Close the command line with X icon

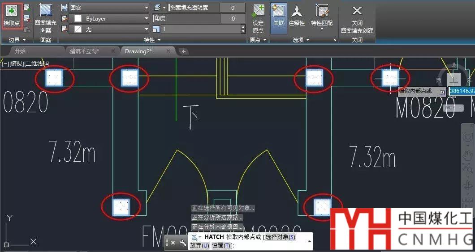tap(173, 243)
